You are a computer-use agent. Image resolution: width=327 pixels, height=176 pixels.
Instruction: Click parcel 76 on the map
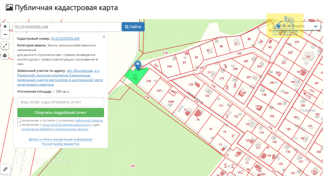point(198,120)
